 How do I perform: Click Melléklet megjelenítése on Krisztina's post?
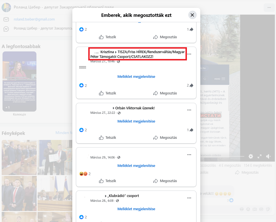pyautogui.click(x=136, y=76)
